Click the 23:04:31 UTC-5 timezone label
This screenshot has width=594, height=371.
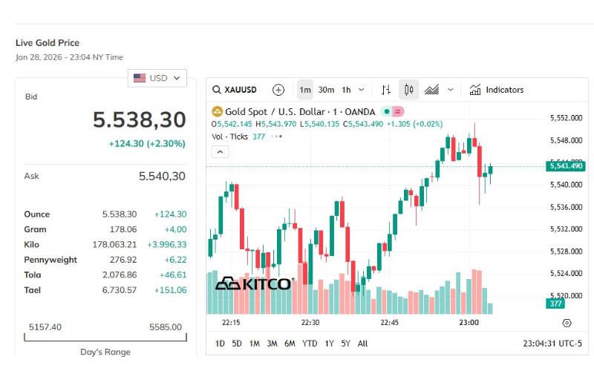coord(552,344)
